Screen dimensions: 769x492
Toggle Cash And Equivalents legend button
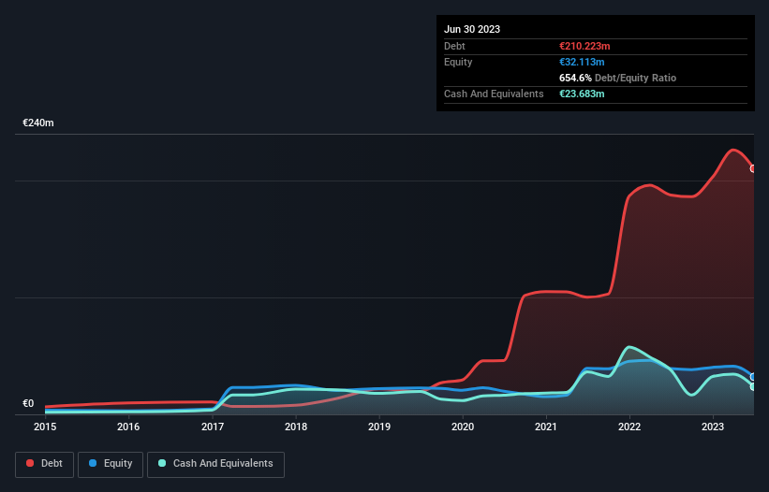(215, 464)
